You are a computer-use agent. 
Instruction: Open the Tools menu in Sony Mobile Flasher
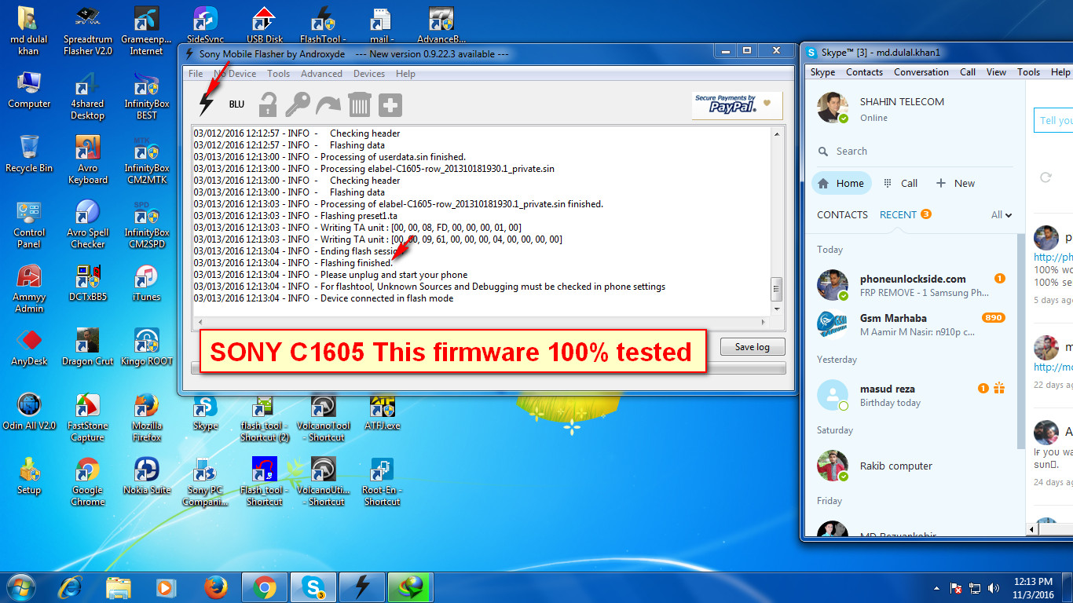click(278, 74)
